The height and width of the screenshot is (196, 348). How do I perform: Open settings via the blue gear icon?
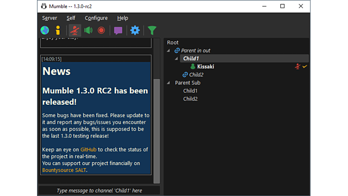pyautogui.click(x=135, y=31)
